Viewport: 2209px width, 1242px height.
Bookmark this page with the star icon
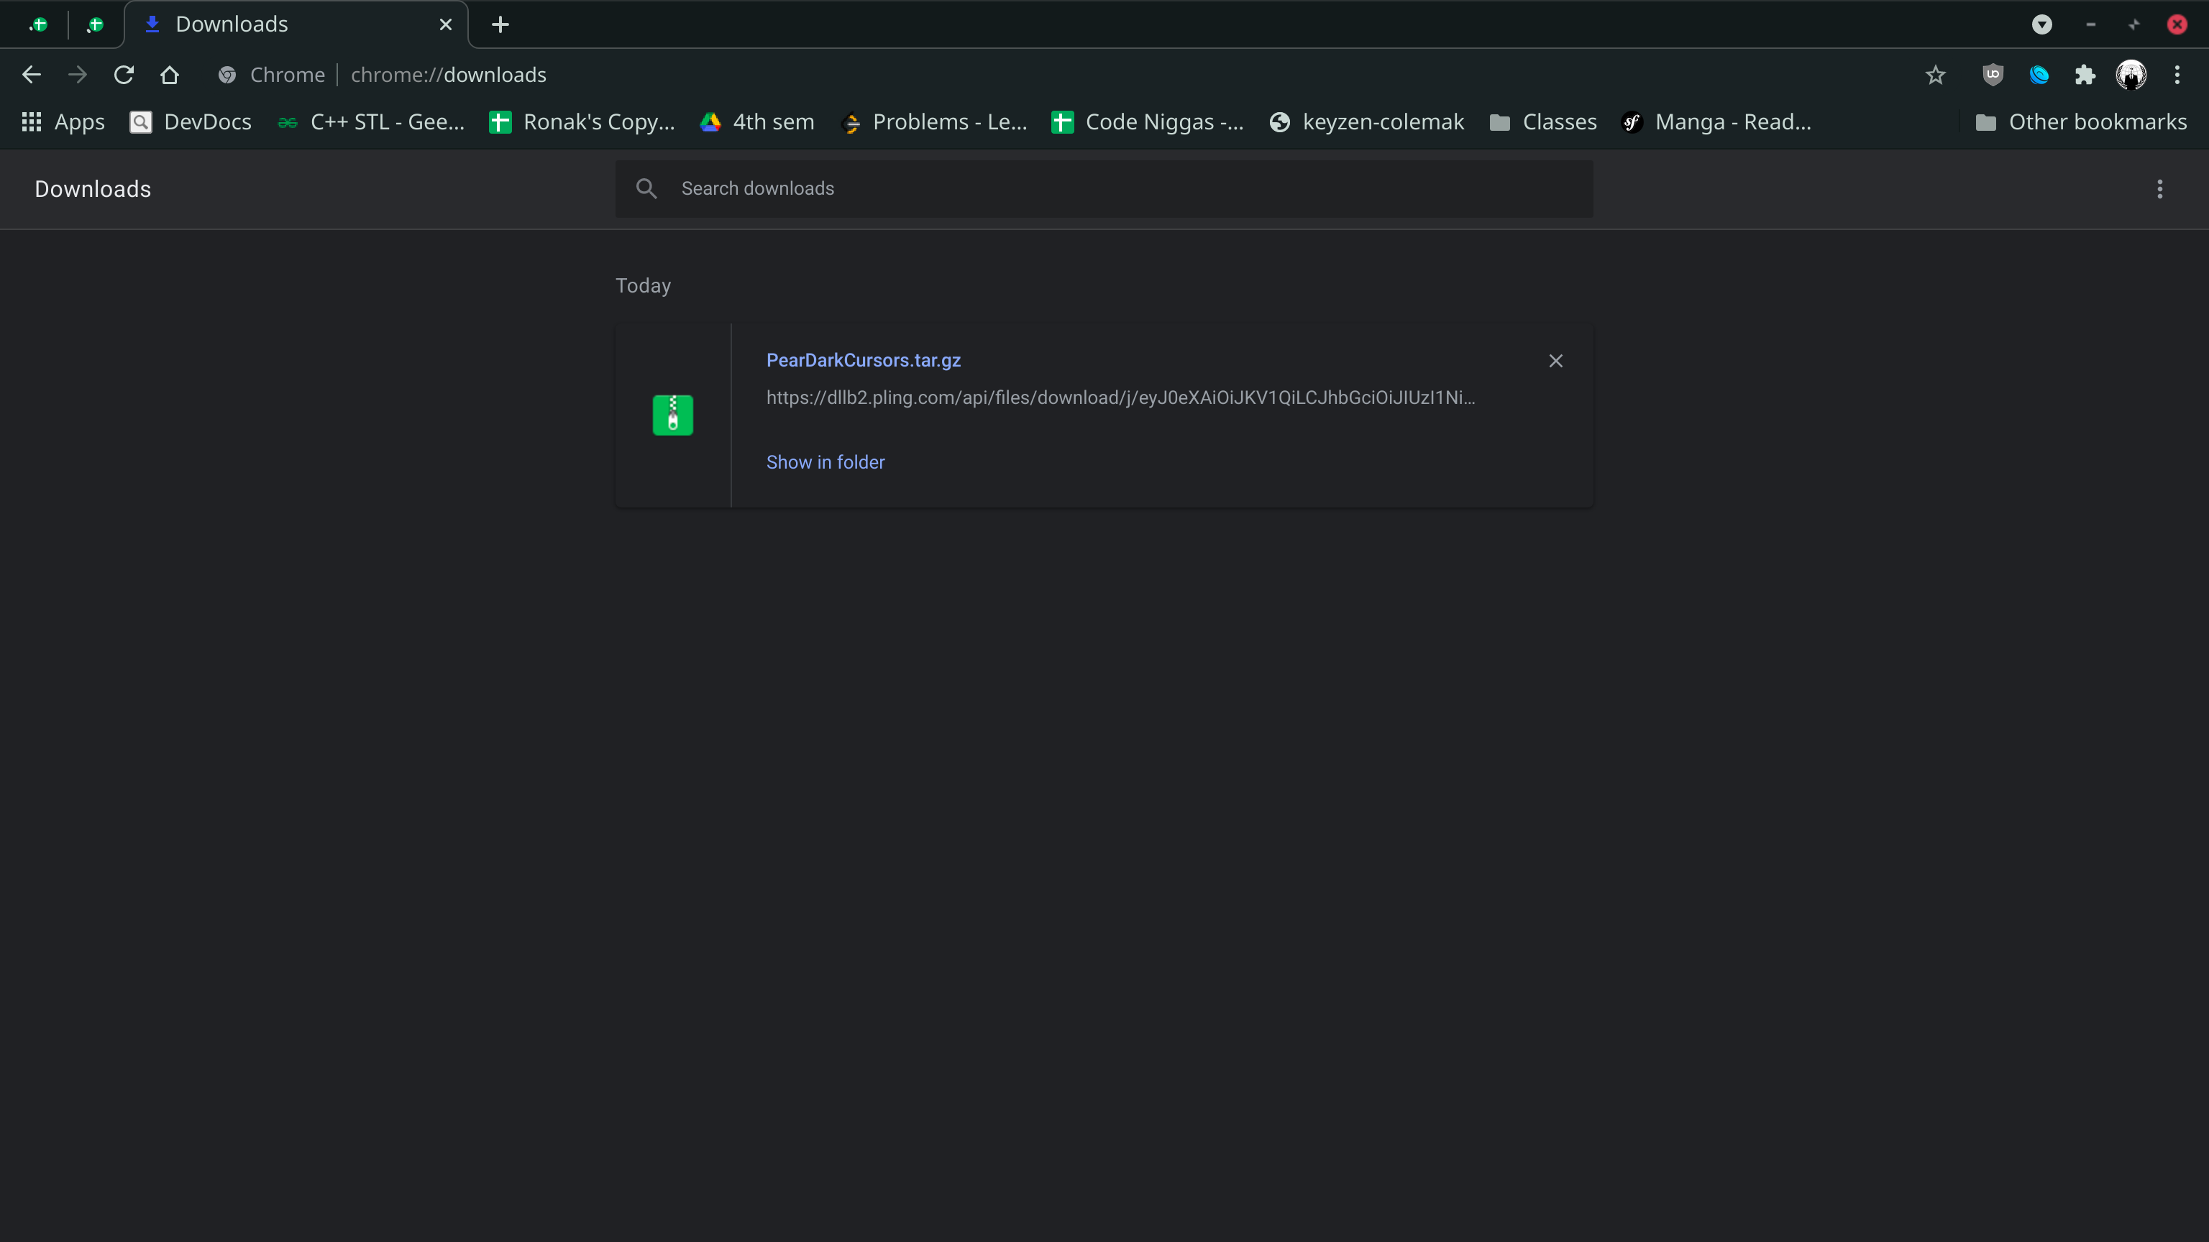(1936, 75)
